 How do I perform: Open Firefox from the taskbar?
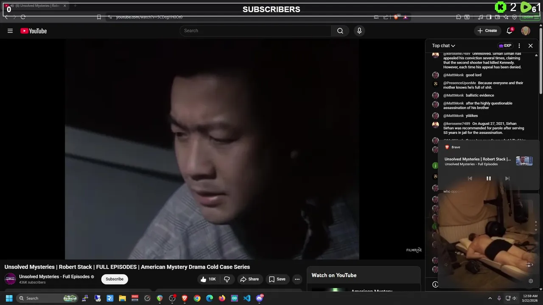point(222,298)
